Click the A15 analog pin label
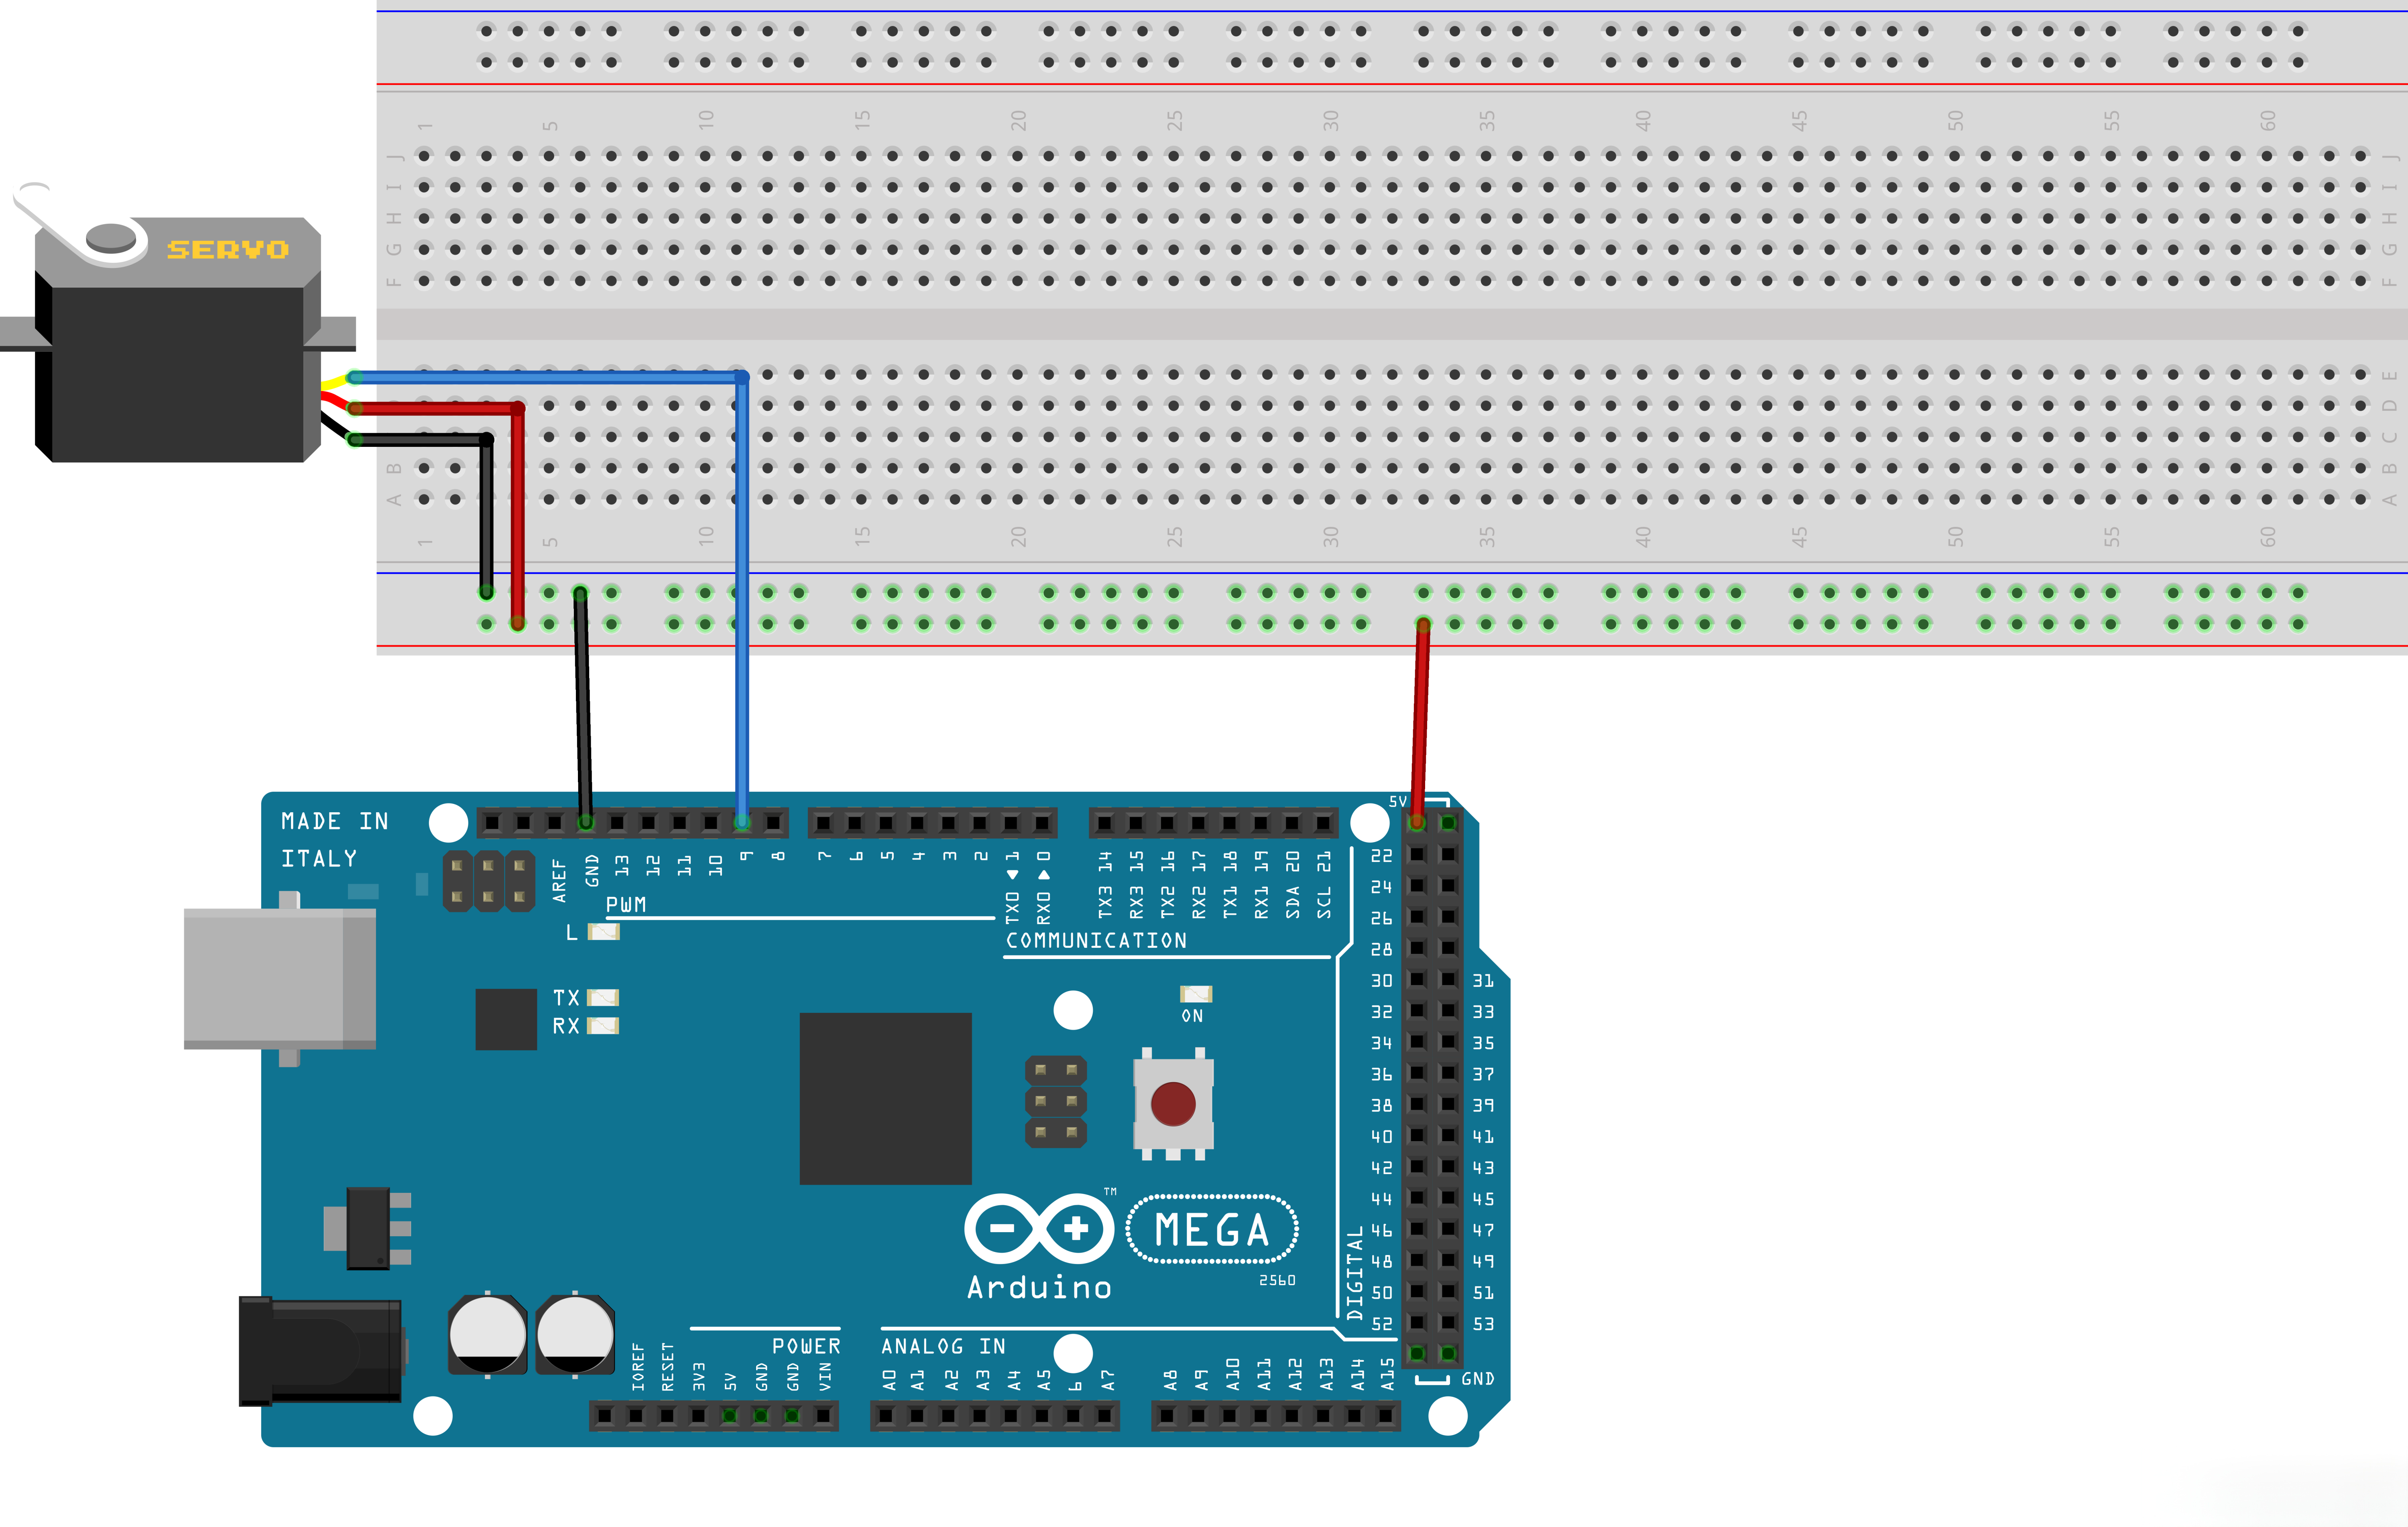This screenshot has height=1527, width=2408. pos(1388,1374)
